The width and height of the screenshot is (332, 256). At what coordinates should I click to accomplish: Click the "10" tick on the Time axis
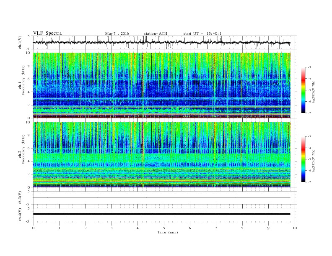click(295, 228)
